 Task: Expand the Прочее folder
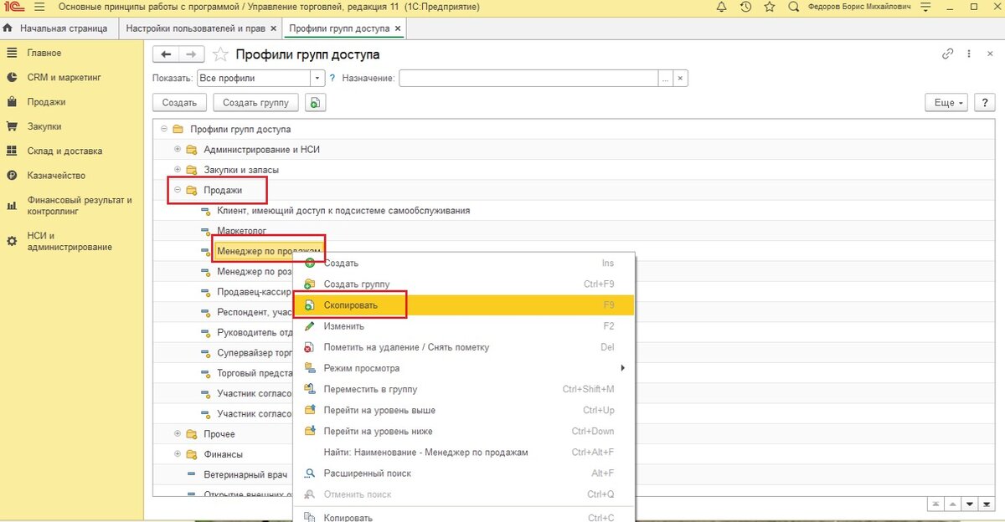pos(178,433)
